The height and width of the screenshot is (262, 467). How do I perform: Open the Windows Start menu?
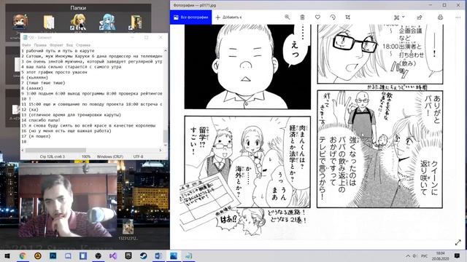(7, 255)
